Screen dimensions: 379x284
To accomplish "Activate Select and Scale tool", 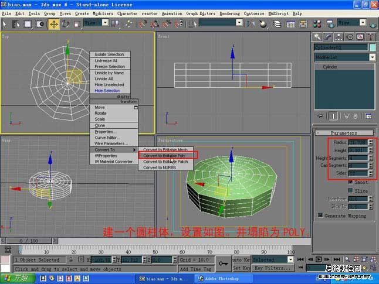I will pos(77,24).
